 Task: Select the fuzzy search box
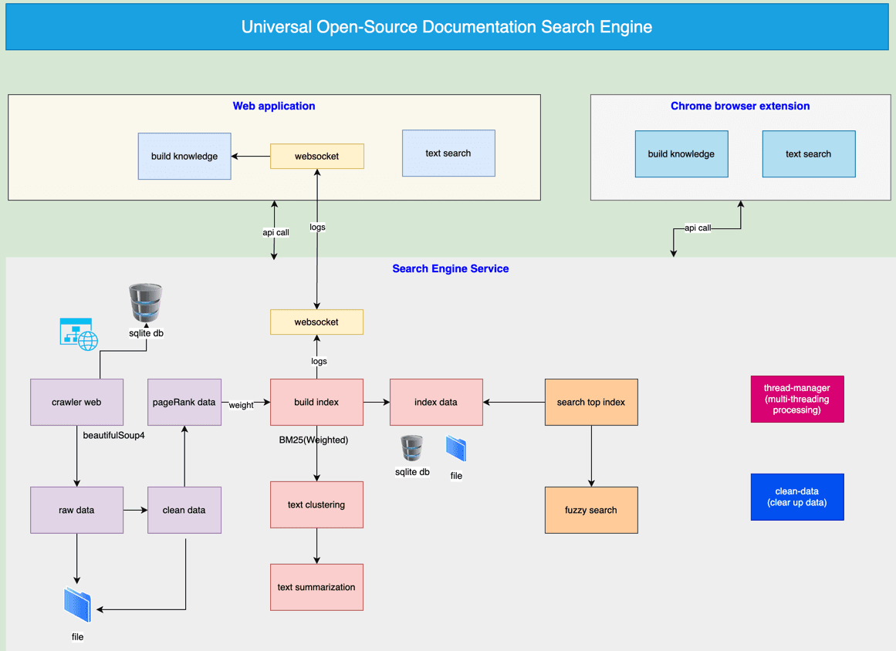pos(591,510)
